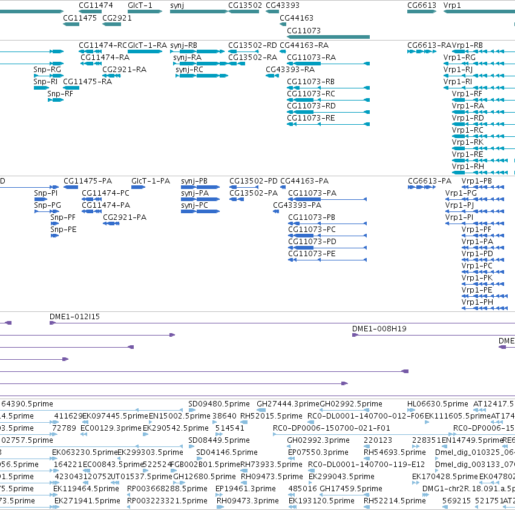Open protein GlcT-1-PA
Viewport: 515px width, 510px height.
[x=138, y=187]
